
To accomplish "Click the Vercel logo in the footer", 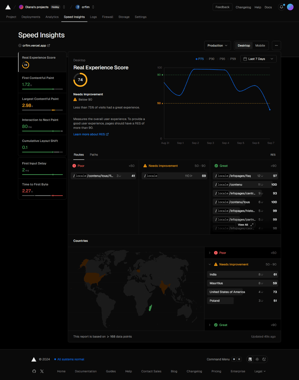I will click(x=34, y=359).
